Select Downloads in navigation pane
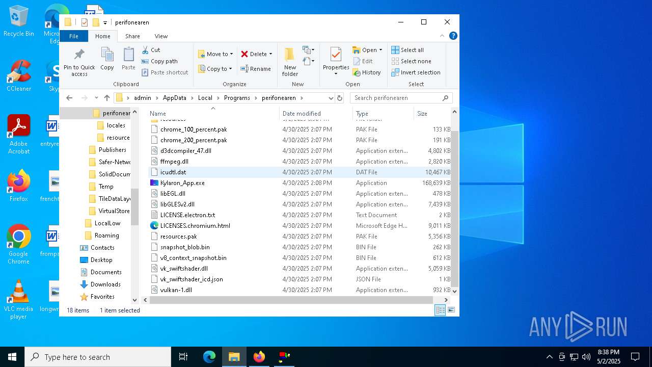This screenshot has width=652, height=367. pos(105,284)
